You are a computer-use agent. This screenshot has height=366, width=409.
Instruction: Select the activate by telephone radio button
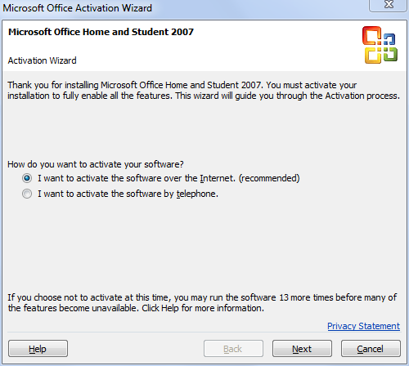[x=27, y=194]
